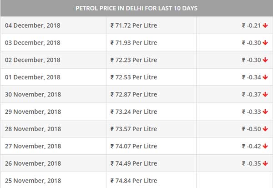
Task: Click the Petrol Price in Delhi table header
Action: click(x=136, y=9)
